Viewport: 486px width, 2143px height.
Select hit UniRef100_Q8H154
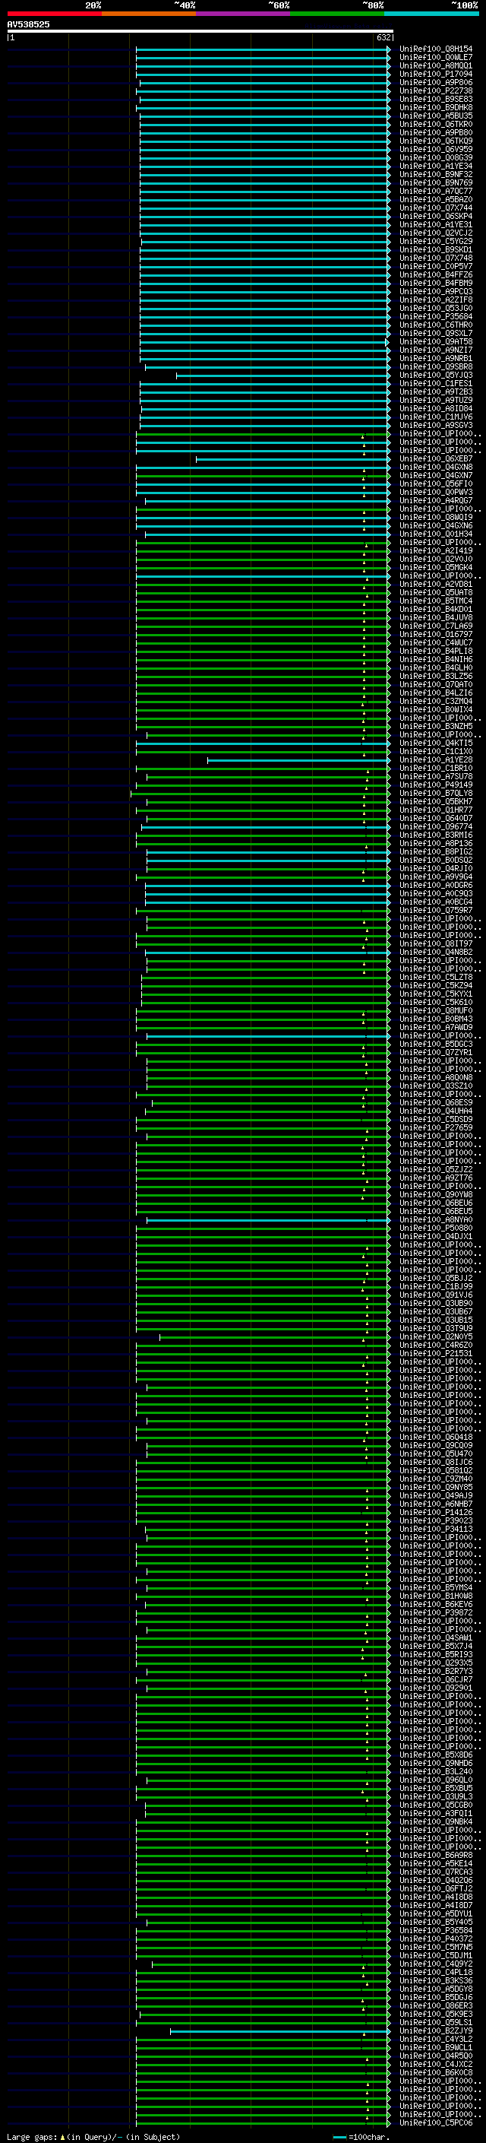[x=436, y=49]
